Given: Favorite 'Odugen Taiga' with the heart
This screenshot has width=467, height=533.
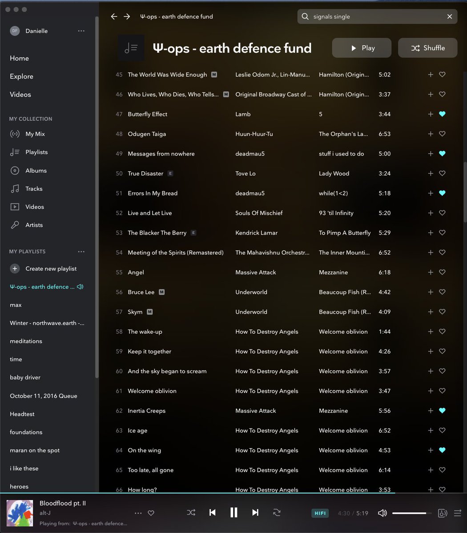Looking at the screenshot, I should point(442,134).
